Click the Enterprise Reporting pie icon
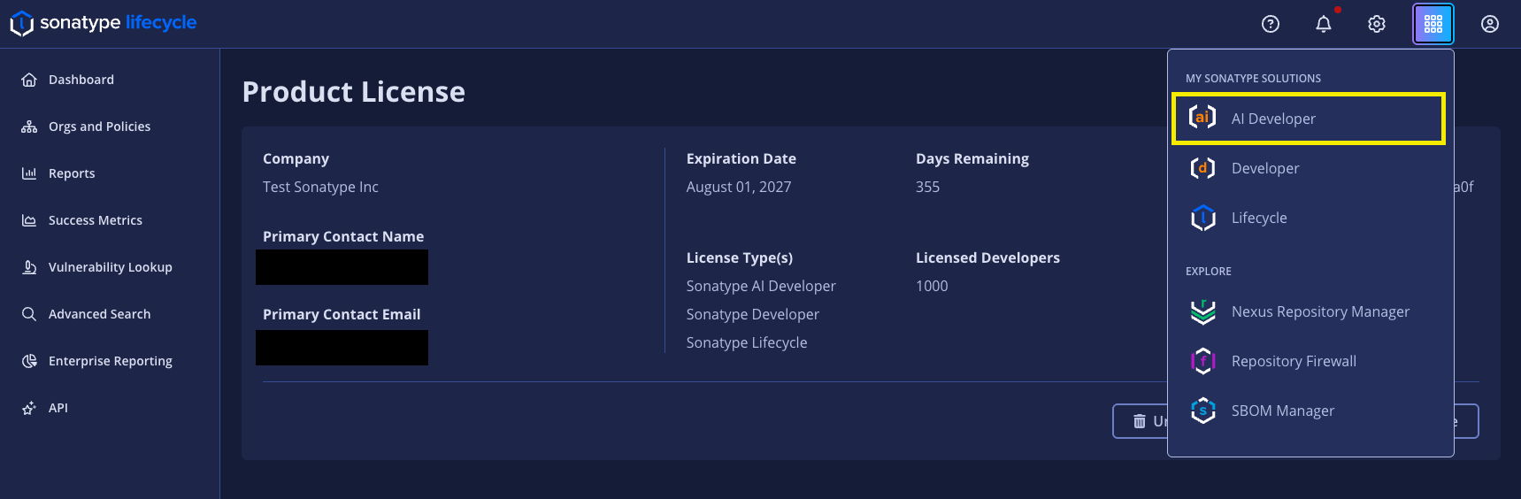Viewport: 1521px width, 499px height. point(29,361)
